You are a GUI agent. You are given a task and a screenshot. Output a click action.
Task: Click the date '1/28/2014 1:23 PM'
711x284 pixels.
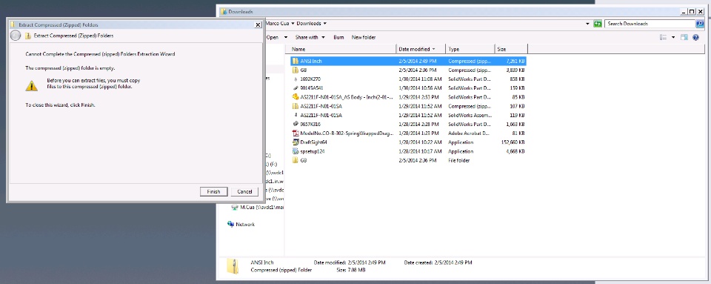[419, 133]
